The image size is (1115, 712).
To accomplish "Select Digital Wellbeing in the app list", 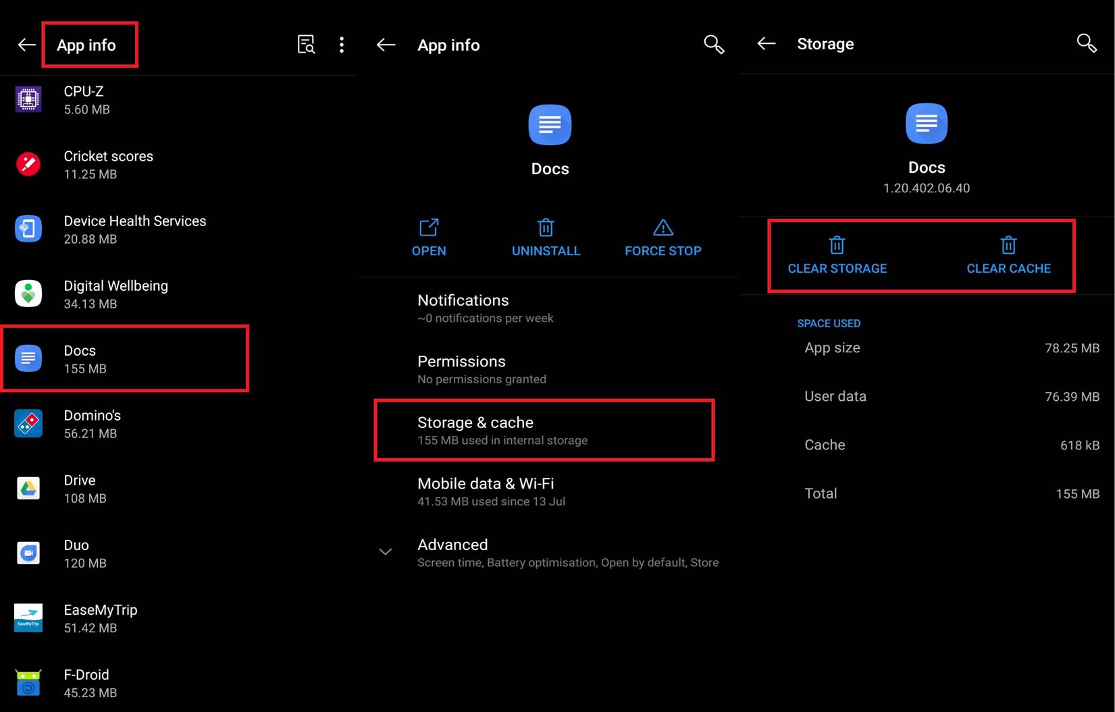I will pos(178,294).
